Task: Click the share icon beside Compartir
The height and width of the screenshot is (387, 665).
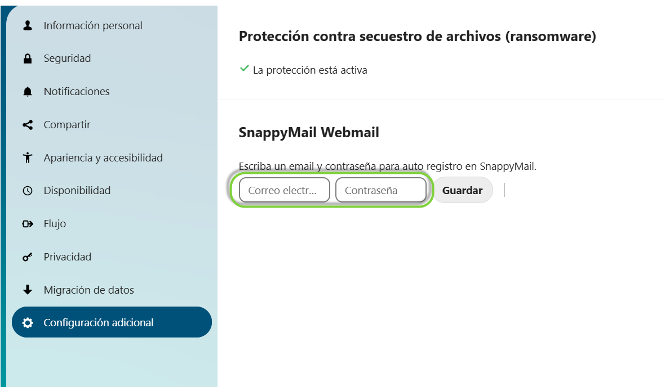Action: click(28, 125)
